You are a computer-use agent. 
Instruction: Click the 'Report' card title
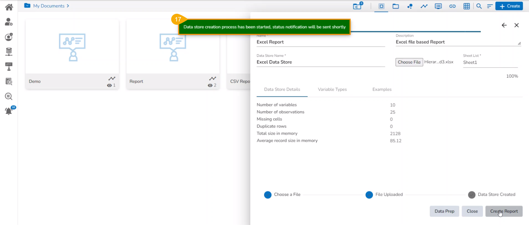coord(136,81)
